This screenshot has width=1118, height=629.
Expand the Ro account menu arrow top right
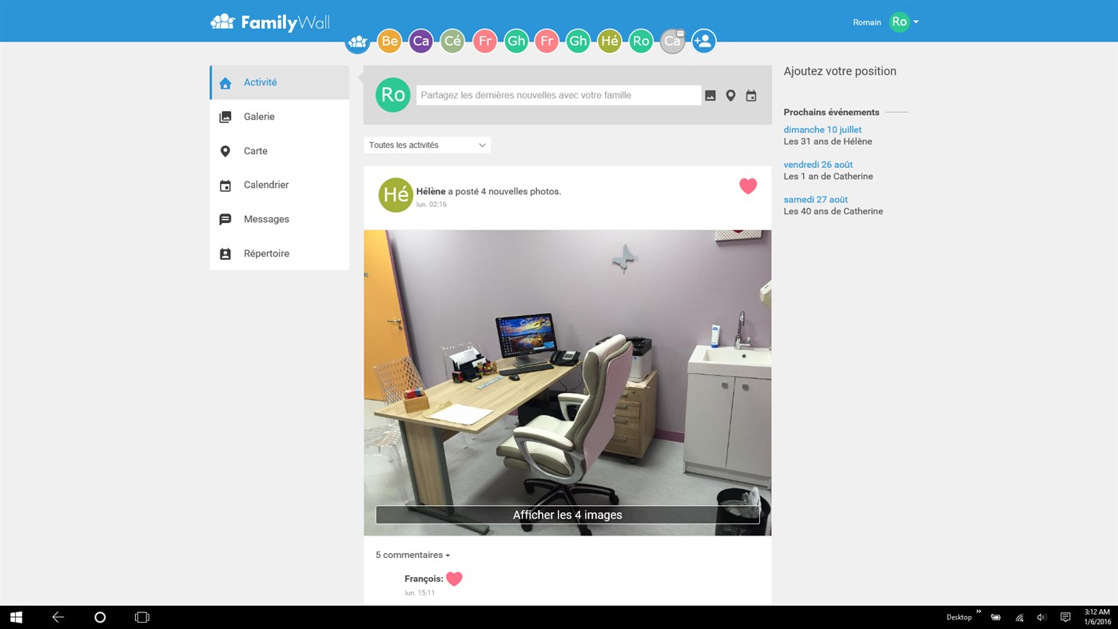(916, 22)
